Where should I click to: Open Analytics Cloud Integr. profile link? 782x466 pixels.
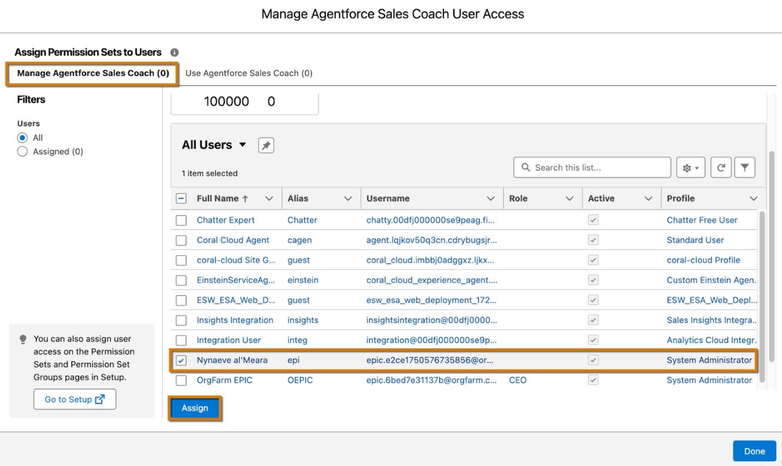coord(712,340)
